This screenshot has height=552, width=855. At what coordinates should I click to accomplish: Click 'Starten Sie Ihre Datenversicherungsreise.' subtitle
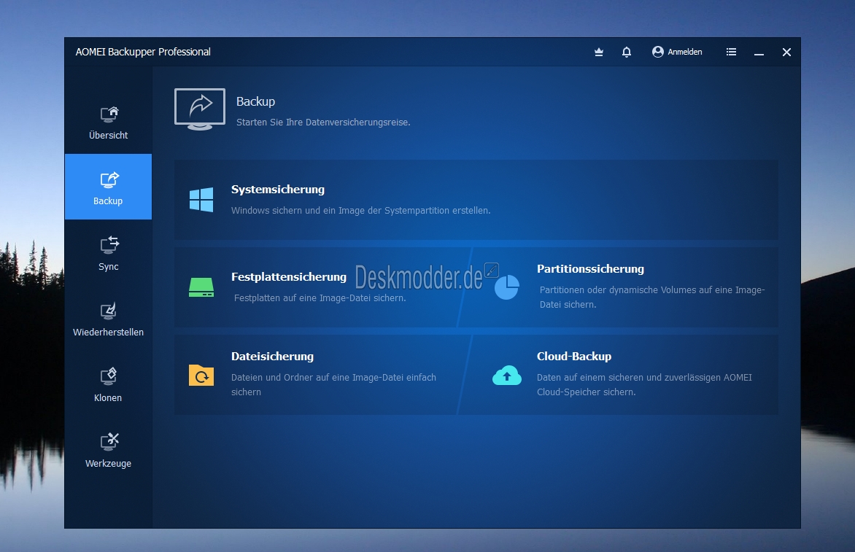coord(322,122)
